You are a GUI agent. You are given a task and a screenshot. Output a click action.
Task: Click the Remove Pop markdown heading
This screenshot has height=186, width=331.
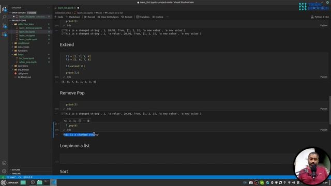(x=72, y=93)
